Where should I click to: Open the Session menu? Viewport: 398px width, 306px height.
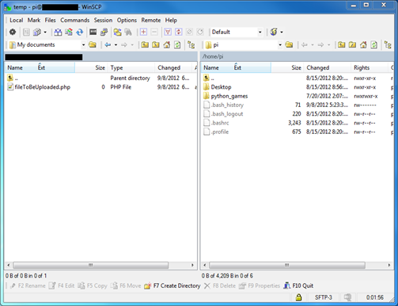point(103,20)
